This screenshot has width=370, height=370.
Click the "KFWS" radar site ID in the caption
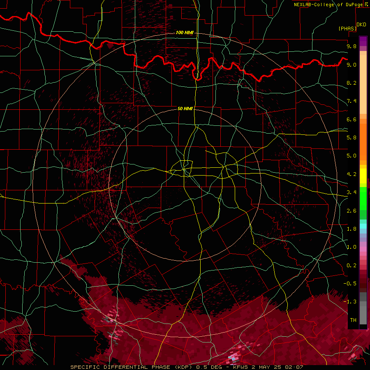[240, 367]
